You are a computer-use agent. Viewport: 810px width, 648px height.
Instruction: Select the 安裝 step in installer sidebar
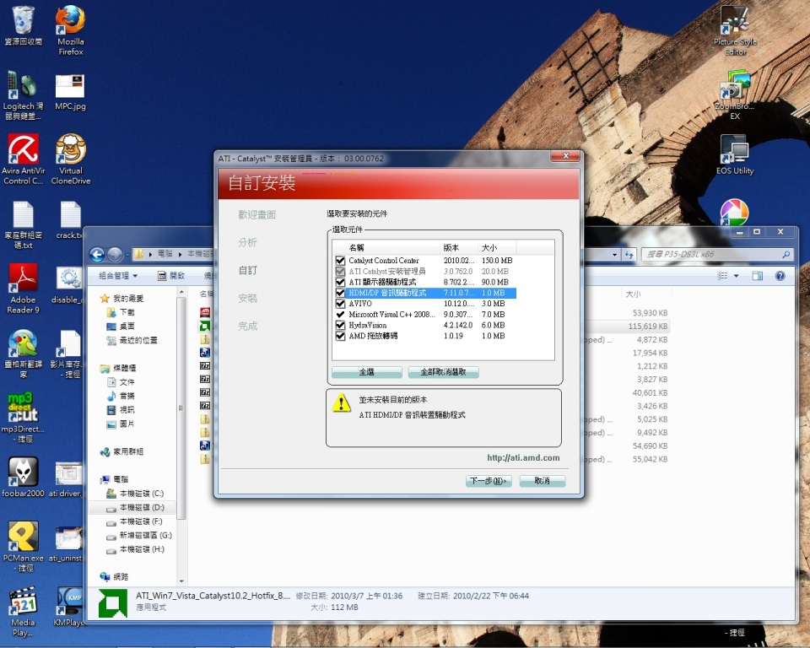pos(246,298)
